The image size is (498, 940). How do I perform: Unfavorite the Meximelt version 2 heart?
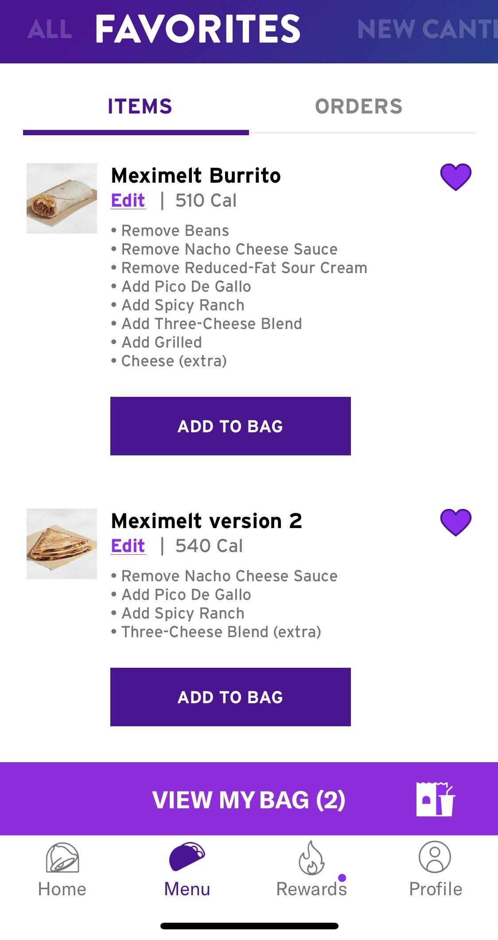click(455, 522)
